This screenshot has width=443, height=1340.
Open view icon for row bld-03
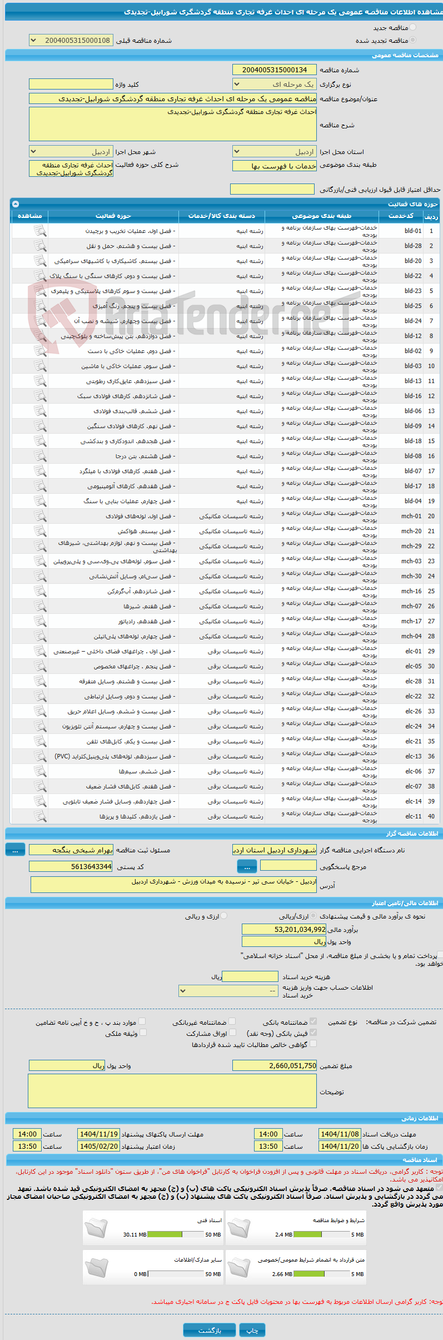pyautogui.click(x=40, y=366)
